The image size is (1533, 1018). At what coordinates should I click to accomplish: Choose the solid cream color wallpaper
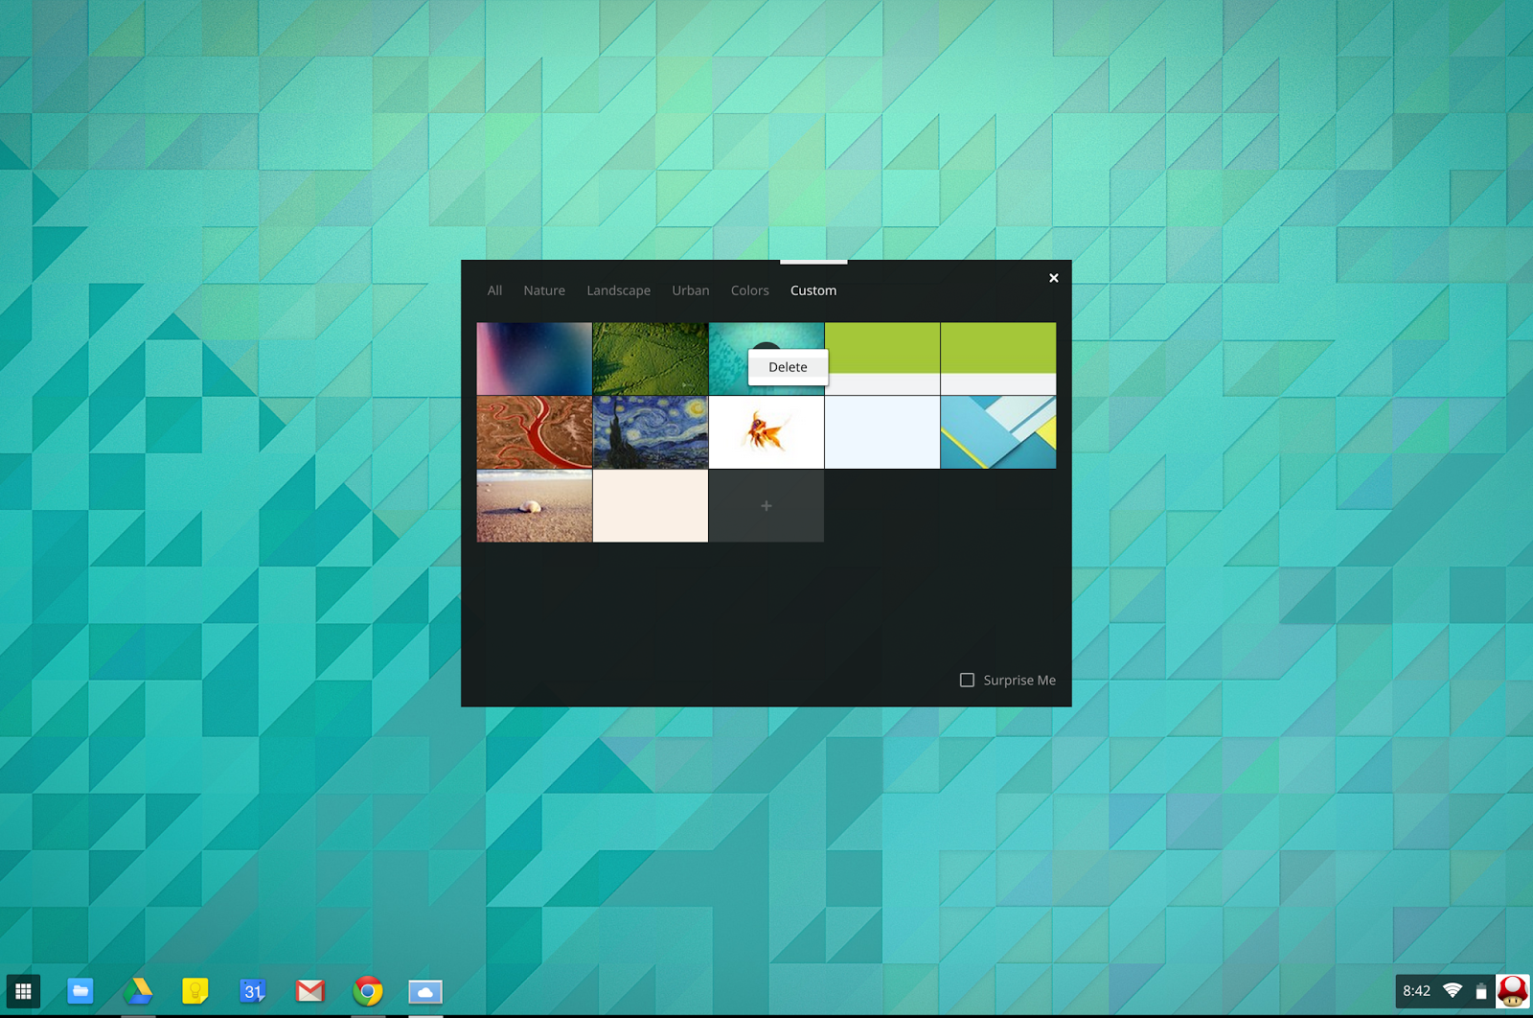(651, 505)
